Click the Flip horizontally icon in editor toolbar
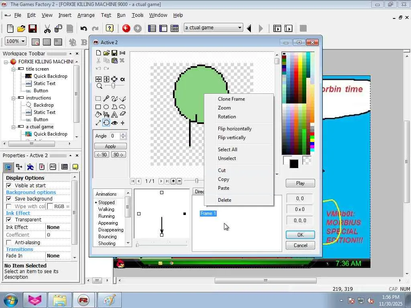Image resolution: width=411 pixels, height=308 pixels. point(98,79)
